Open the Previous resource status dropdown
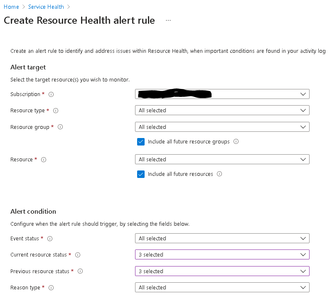This screenshot has width=332, height=306. 222,271
